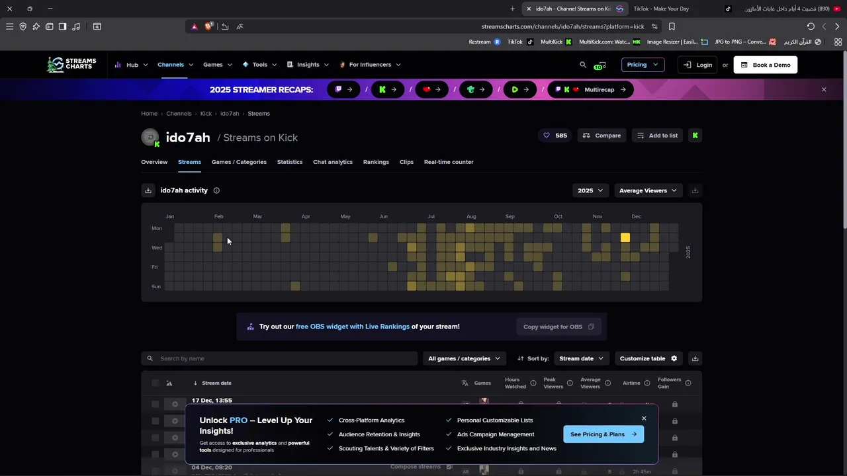Click the Streams Charts logo

(x=71, y=64)
